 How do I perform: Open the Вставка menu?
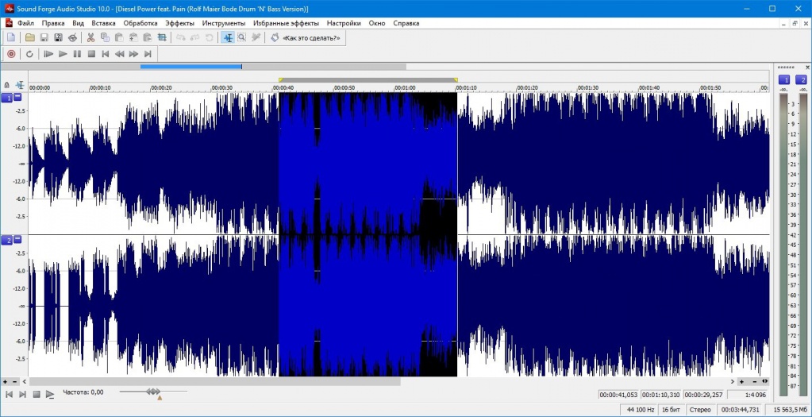pyautogui.click(x=103, y=23)
